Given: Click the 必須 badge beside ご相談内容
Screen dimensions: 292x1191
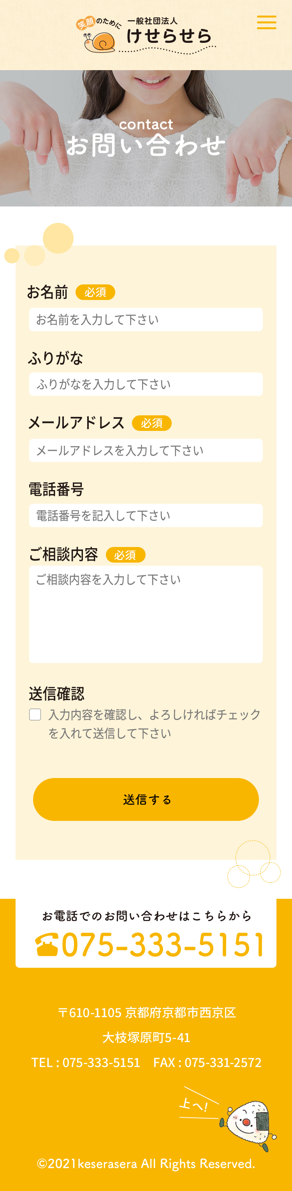Looking at the screenshot, I should 126,555.
